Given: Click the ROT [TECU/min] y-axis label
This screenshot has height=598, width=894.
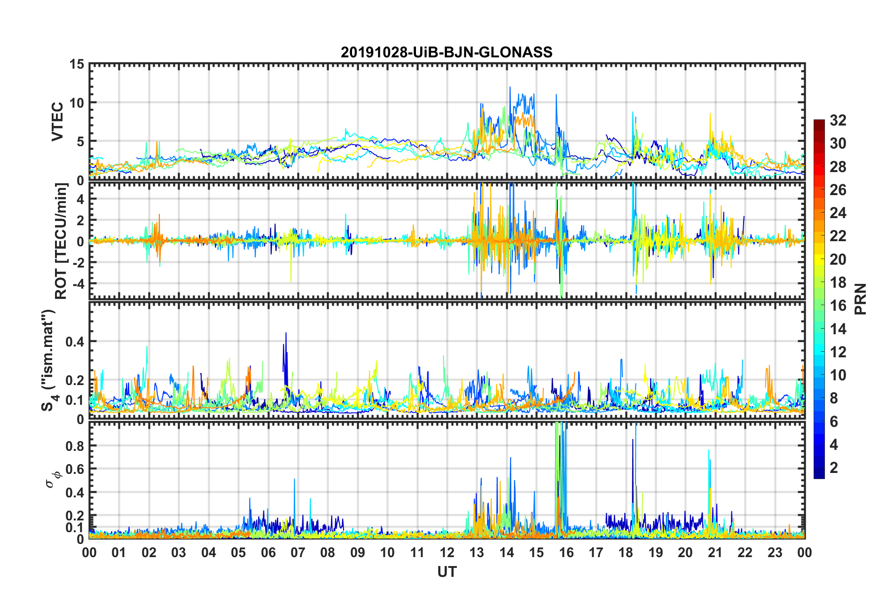Looking at the screenshot, I should 61,241.
